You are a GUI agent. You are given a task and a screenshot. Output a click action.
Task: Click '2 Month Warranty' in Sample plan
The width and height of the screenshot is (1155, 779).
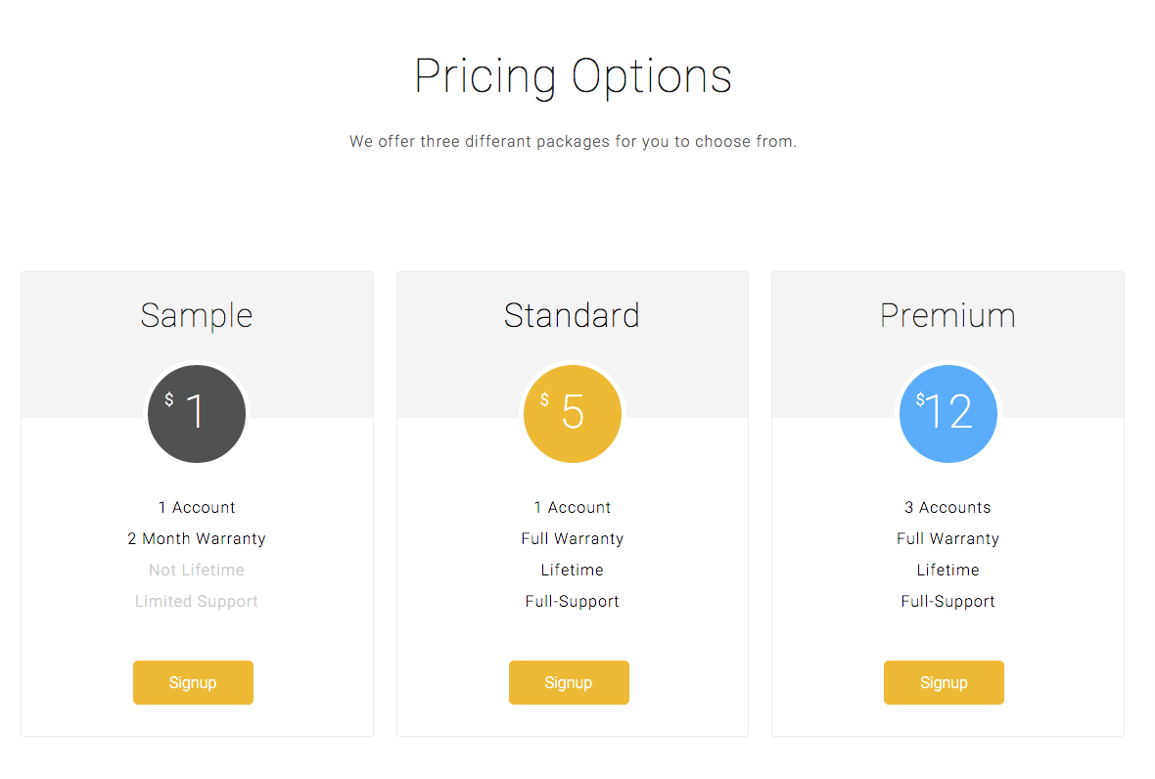coord(197,539)
